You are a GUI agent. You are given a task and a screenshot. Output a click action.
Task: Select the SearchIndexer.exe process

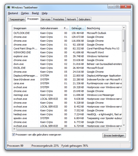(67, 80)
